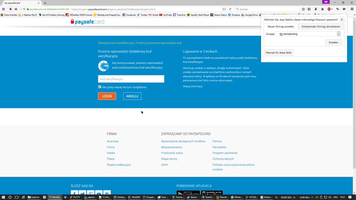356x200 pixels.
Task: Open the Twitch.tv bookmark
Action: tap(179, 15)
